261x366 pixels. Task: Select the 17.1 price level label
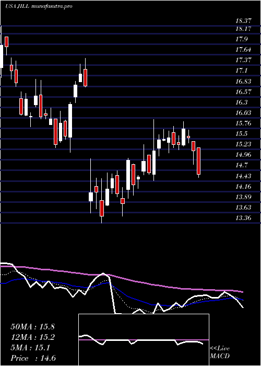242,71
